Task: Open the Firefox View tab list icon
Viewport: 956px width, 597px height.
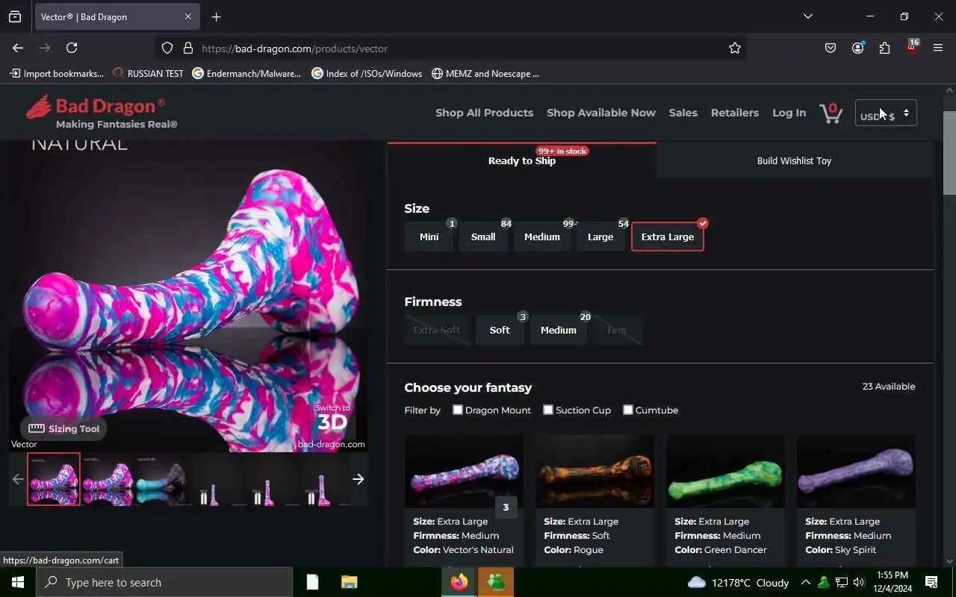Action: (15, 16)
